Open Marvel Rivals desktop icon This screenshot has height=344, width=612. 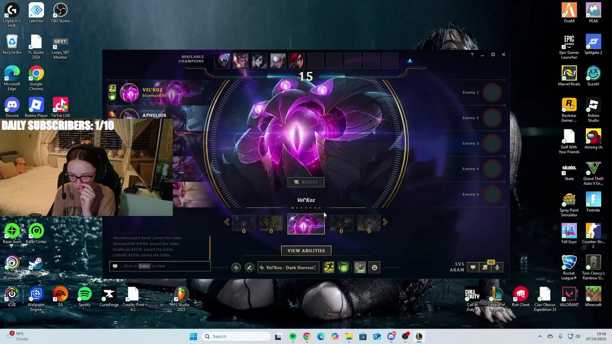pyautogui.click(x=569, y=76)
